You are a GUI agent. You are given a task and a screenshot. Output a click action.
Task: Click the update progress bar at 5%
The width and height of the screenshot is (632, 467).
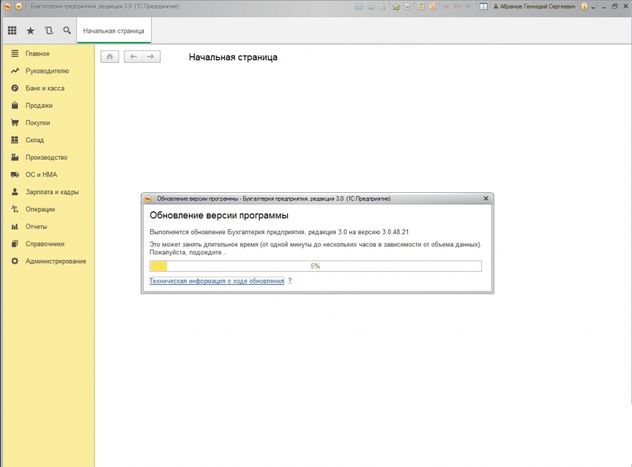point(315,266)
